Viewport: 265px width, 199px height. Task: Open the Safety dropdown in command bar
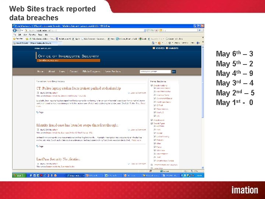(x=185, y=43)
